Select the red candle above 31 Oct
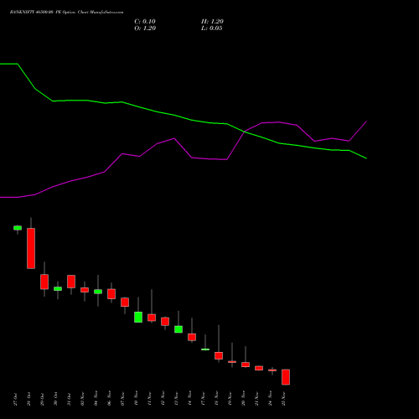Screen dimensions: 419x419 (71, 282)
